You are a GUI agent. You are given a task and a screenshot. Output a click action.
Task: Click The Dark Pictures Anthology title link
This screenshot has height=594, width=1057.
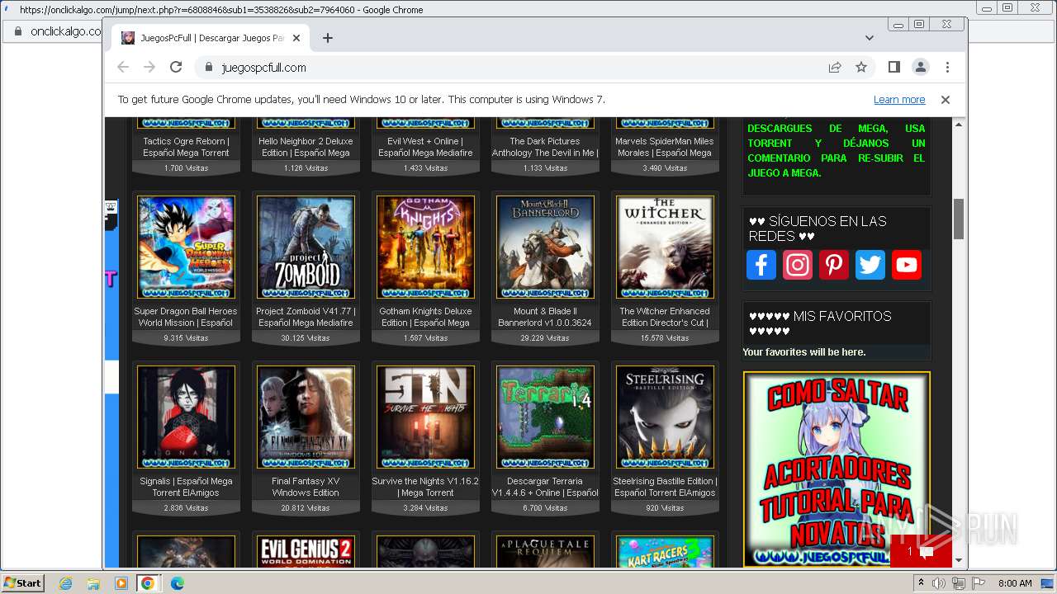coord(545,147)
